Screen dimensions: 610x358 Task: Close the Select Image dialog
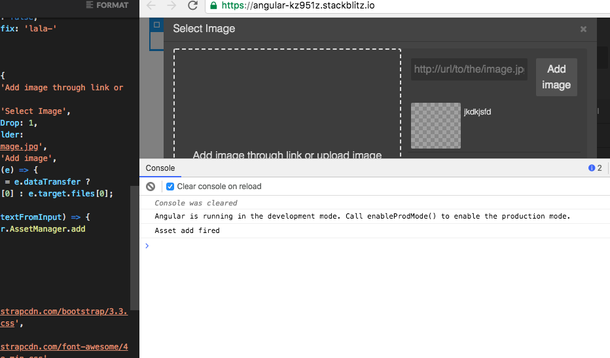tap(583, 29)
